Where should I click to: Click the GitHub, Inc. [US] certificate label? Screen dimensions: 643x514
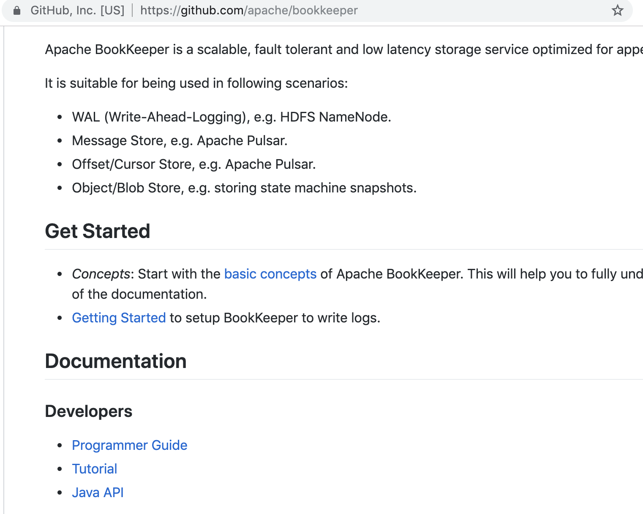click(78, 10)
